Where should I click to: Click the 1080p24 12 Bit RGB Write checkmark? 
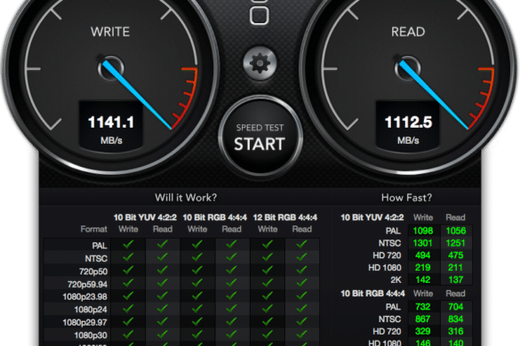click(268, 309)
